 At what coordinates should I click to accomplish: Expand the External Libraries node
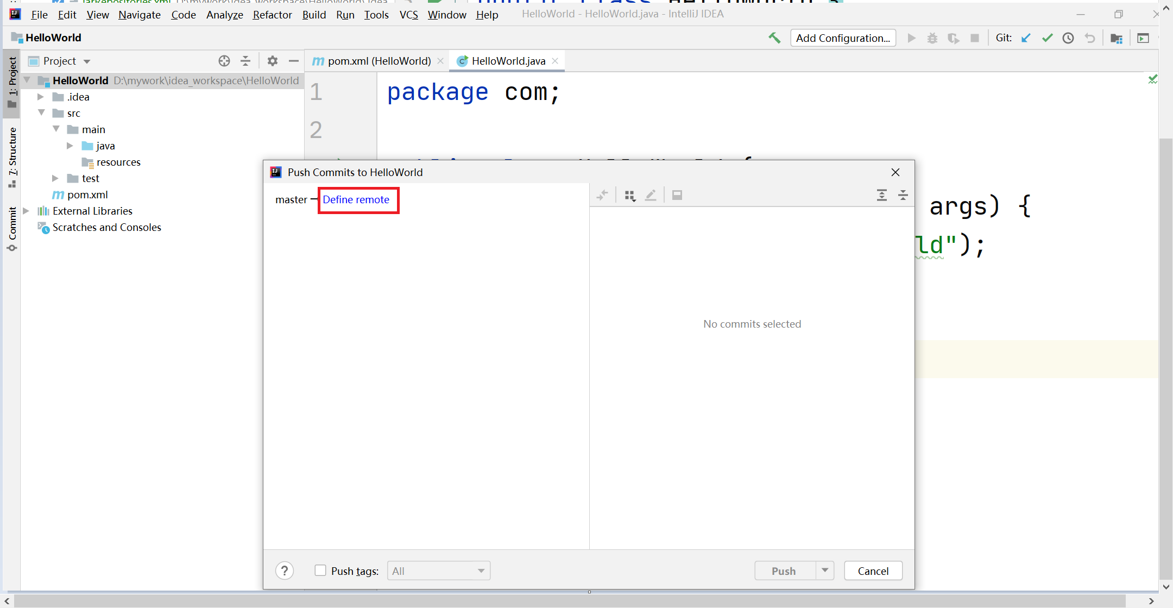pos(27,211)
